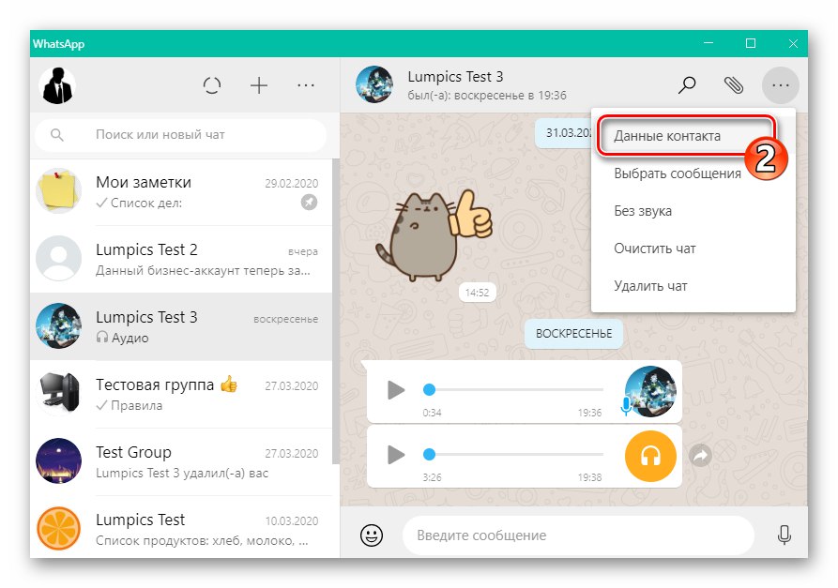This screenshot has width=838, height=588.
Task: Click the search magnifier in chat list
Action: point(56,135)
